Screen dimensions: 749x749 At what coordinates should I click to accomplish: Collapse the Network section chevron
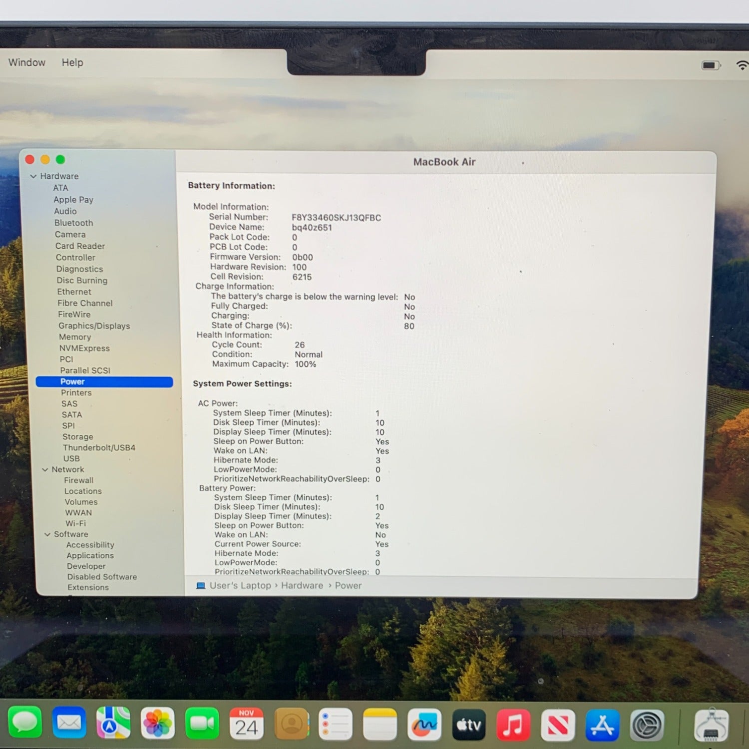pyautogui.click(x=45, y=470)
